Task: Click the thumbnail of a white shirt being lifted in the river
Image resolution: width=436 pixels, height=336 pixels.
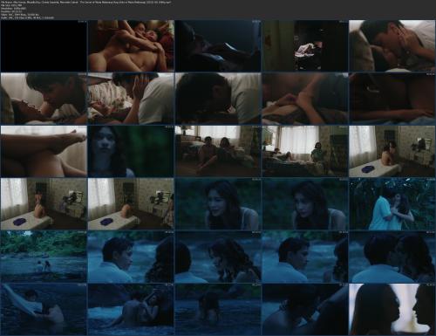Action: coord(44,309)
